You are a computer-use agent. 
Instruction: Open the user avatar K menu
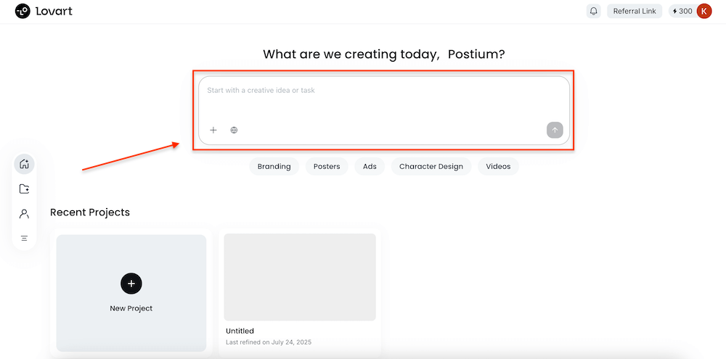(x=703, y=11)
